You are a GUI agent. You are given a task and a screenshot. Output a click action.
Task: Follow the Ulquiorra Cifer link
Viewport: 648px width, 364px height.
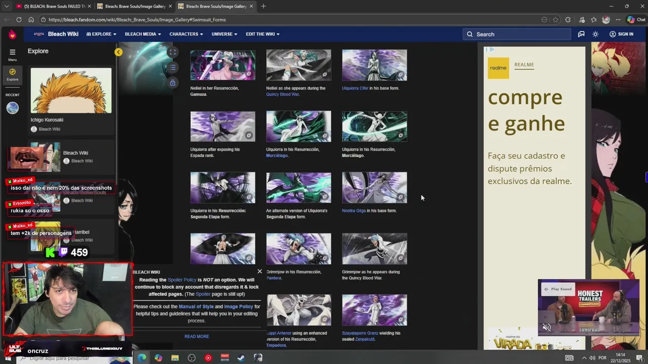tap(355, 88)
